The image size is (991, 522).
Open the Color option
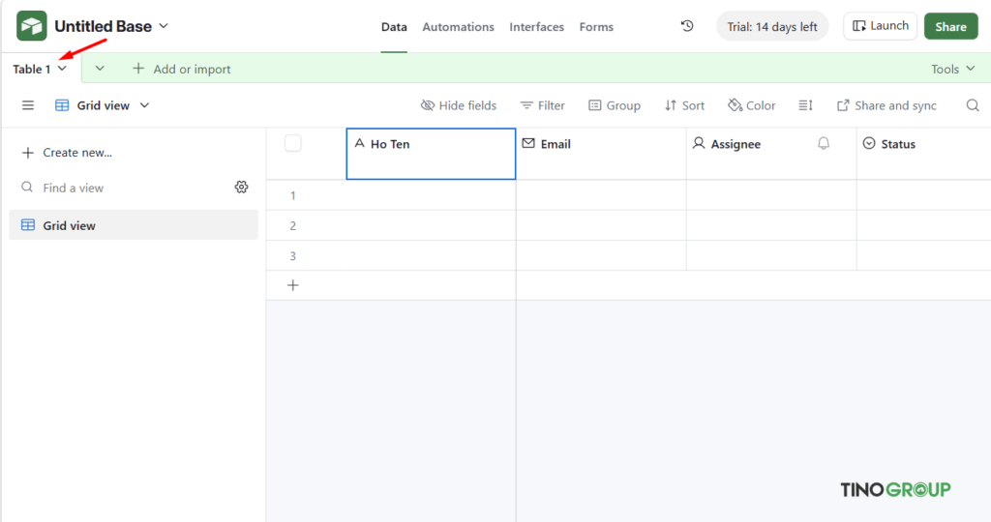pyautogui.click(x=751, y=105)
